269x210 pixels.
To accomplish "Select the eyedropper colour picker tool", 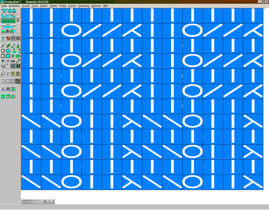I will pos(18,61).
